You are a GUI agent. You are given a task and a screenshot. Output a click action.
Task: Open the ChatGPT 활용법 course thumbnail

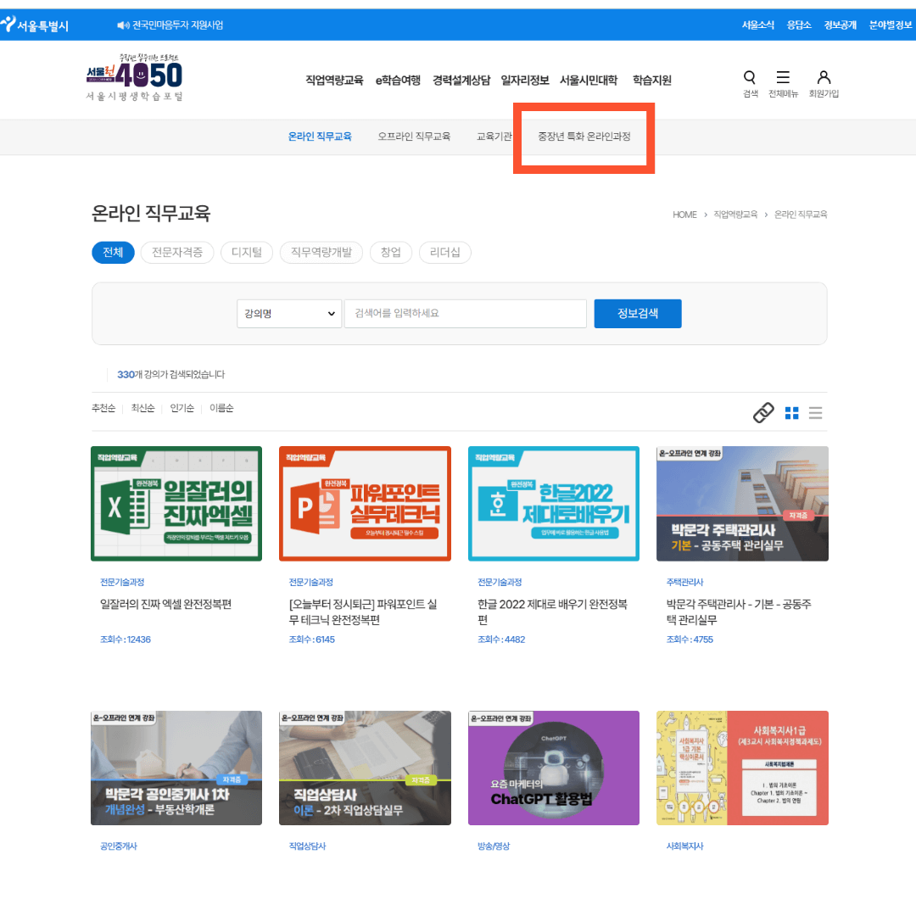tap(554, 768)
